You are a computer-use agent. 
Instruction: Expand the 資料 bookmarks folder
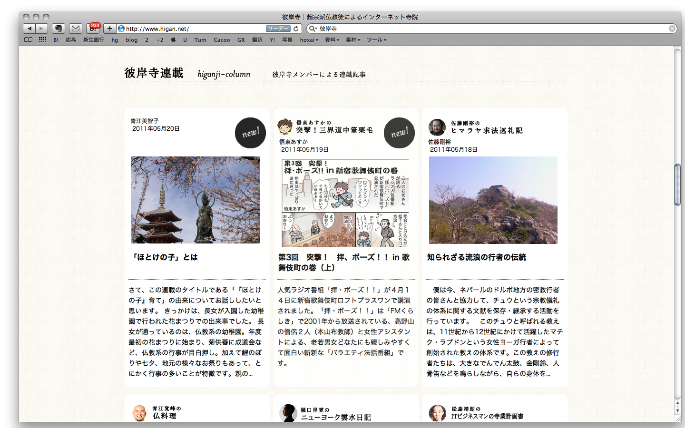pyautogui.click(x=332, y=40)
